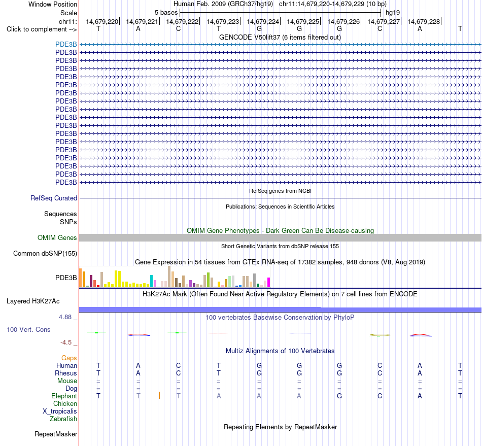The height and width of the screenshot is (446, 482).
Task: Select the light-blue highlighted PDE3B transcript label
Action: pyautogui.click(x=66, y=44)
